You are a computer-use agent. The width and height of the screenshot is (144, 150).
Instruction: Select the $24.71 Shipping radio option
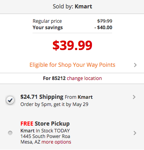10,100
